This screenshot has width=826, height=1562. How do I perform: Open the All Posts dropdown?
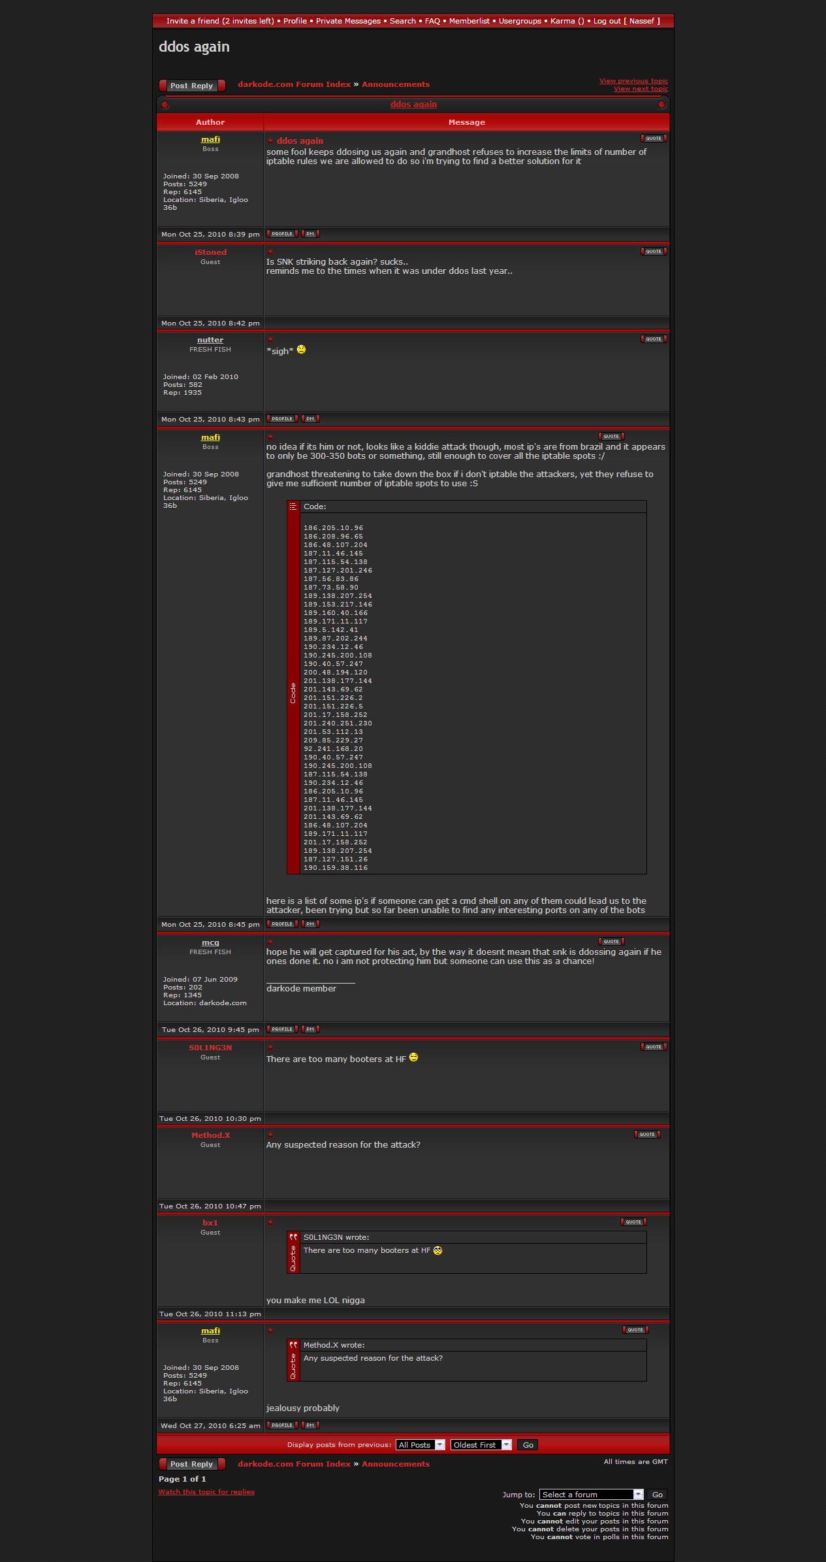(x=420, y=1445)
